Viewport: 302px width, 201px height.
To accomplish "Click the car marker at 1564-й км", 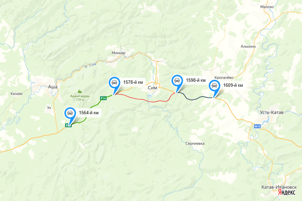I will (70, 113).
